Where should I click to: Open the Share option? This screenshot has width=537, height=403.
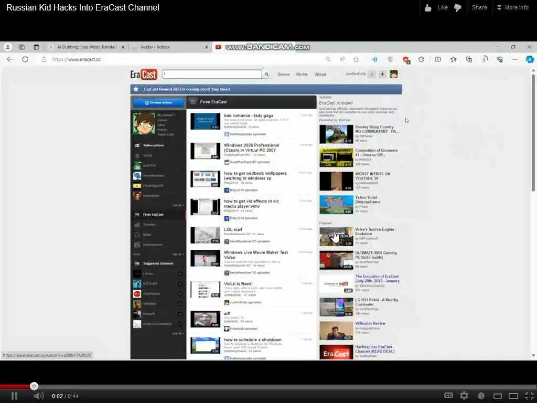click(479, 7)
